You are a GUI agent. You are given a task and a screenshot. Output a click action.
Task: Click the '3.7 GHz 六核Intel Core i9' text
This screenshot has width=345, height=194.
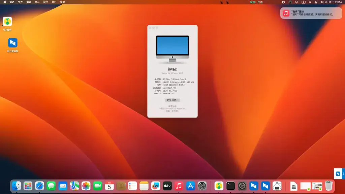(175, 79)
